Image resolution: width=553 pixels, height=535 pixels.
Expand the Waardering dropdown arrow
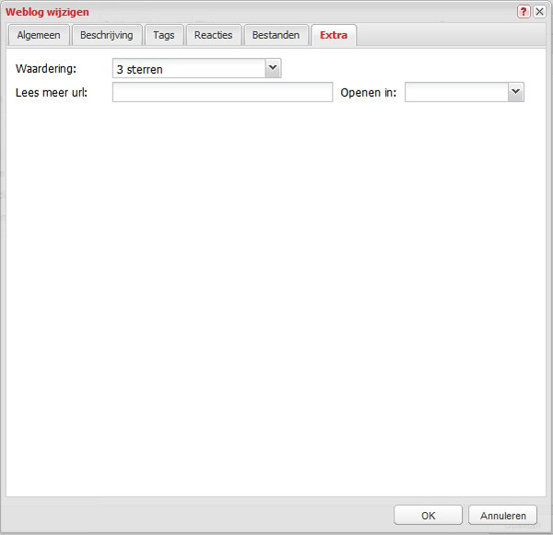point(273,68)
